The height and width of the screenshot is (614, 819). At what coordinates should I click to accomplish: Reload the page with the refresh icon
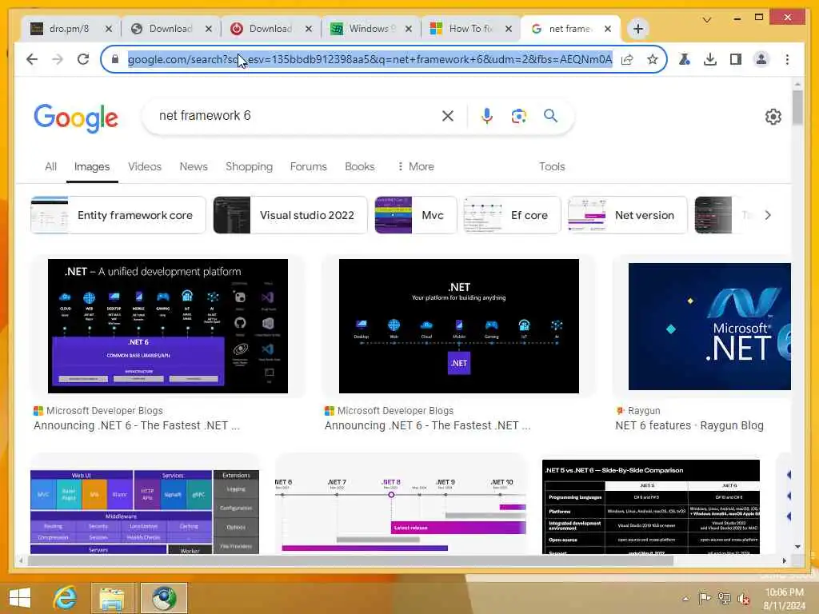83,59
